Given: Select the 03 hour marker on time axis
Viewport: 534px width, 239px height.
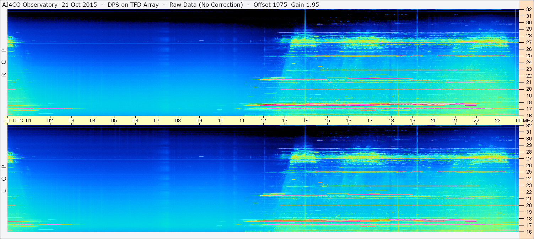Looking at the screenshot, I should pos(71,121).
